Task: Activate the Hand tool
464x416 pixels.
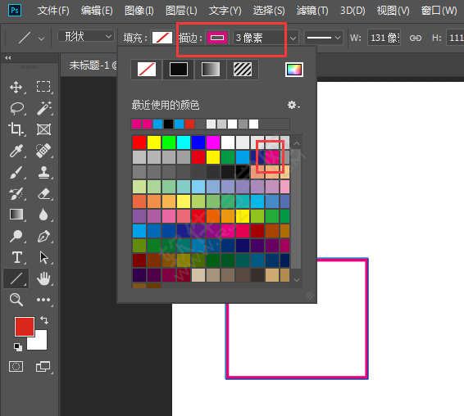Action: click(43, 278)
